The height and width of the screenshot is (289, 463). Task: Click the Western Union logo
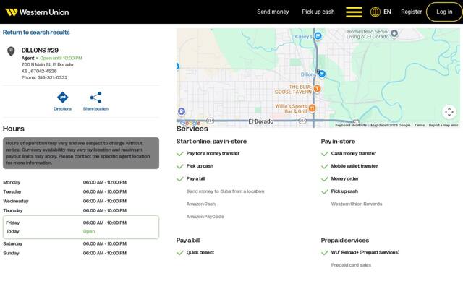tap(37, 12)
